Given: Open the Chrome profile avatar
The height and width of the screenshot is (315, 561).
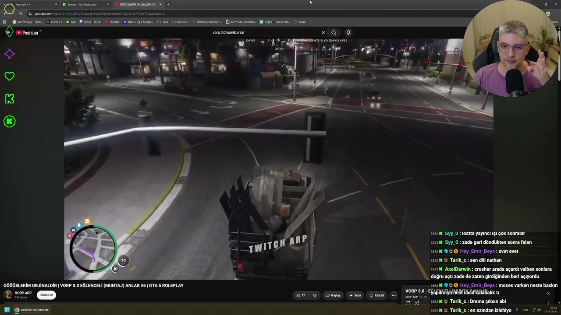Looking at the screenshot, I should [548, 14].
